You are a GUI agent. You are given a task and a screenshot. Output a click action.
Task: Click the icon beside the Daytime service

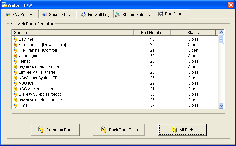[15, 39]
